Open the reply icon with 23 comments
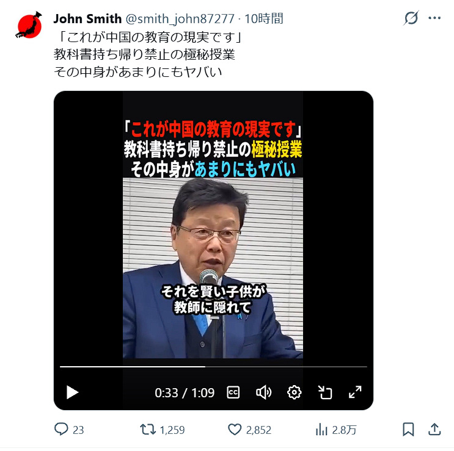Image resolution: width=454 pixels, height=451 pixels. point(69,430)
